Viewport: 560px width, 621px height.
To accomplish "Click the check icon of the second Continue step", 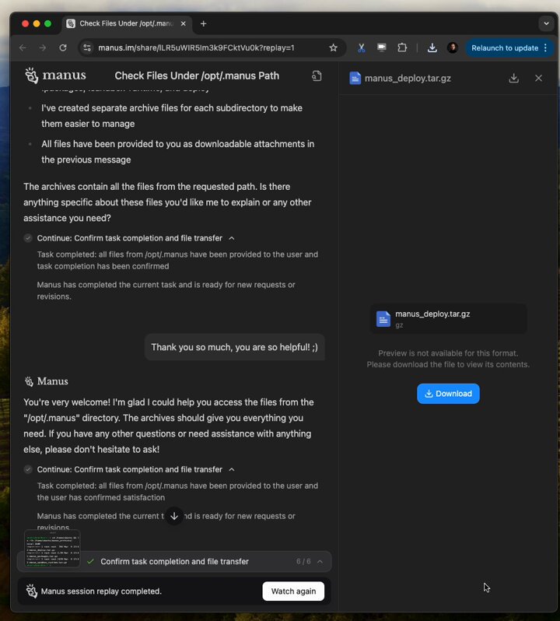I will pos(28,469).
